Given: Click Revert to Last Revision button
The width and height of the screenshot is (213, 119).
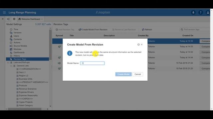Looking at the screenshot, I should click(124, 29).
